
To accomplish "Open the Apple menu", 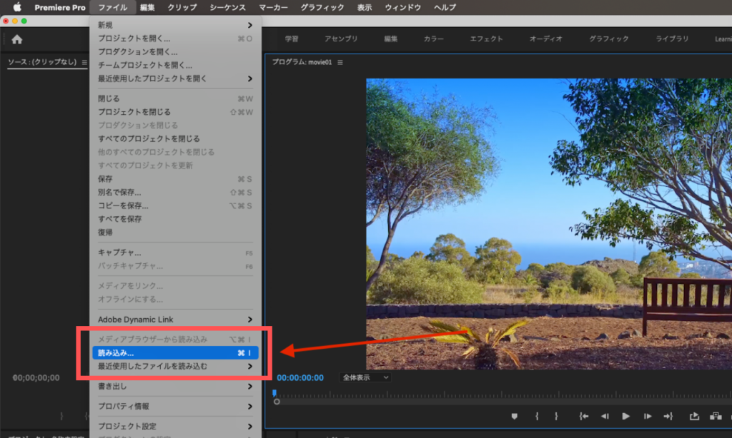I will [x=17, y=7].
